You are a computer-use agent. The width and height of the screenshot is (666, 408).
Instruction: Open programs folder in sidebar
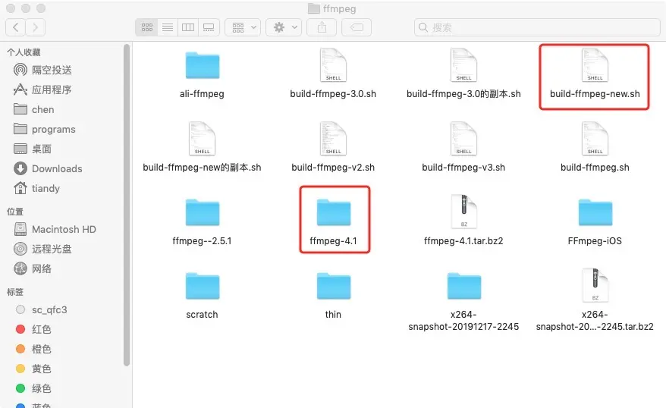45,129
